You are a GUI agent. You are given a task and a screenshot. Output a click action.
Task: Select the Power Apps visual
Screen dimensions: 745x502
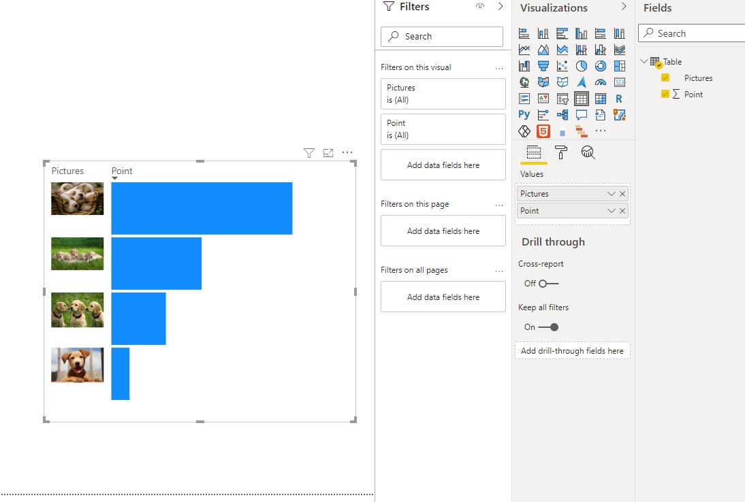point(524,131)
